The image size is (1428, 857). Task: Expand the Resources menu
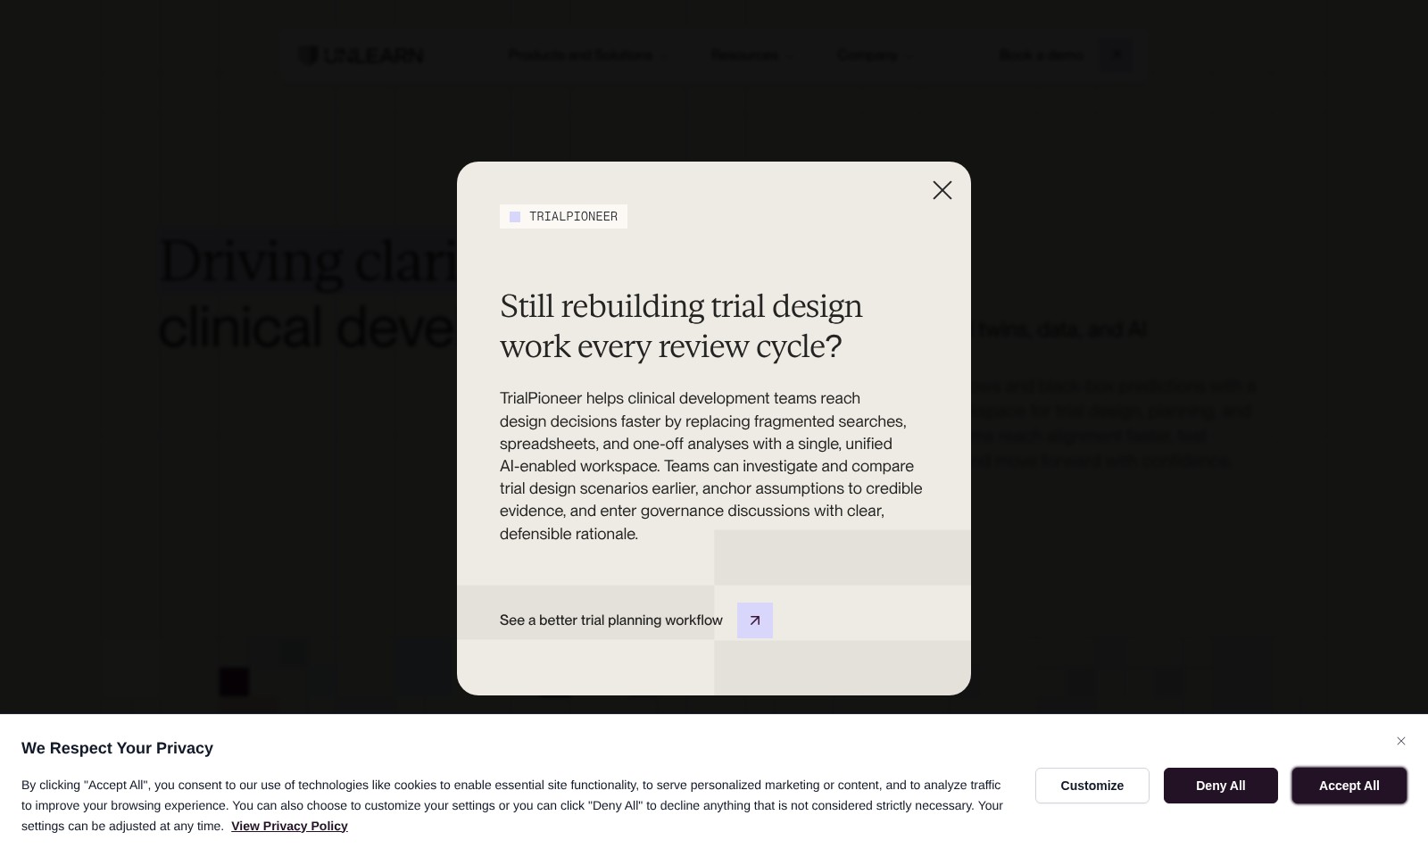[x=750, y=55]
